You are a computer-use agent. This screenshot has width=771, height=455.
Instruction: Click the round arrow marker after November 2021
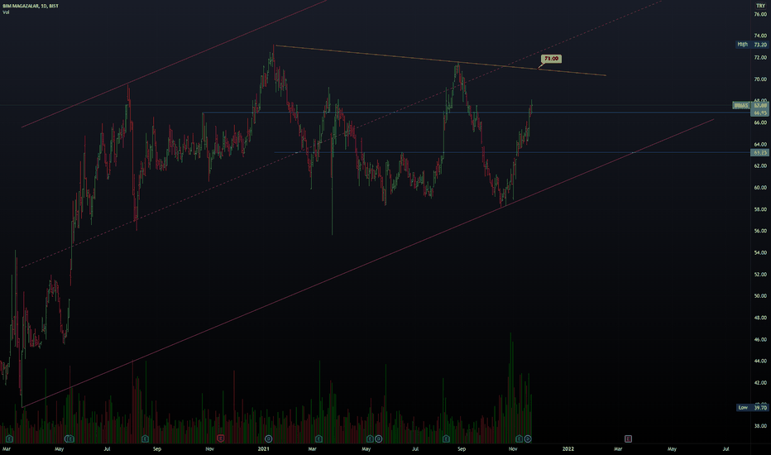coord(528,438)
